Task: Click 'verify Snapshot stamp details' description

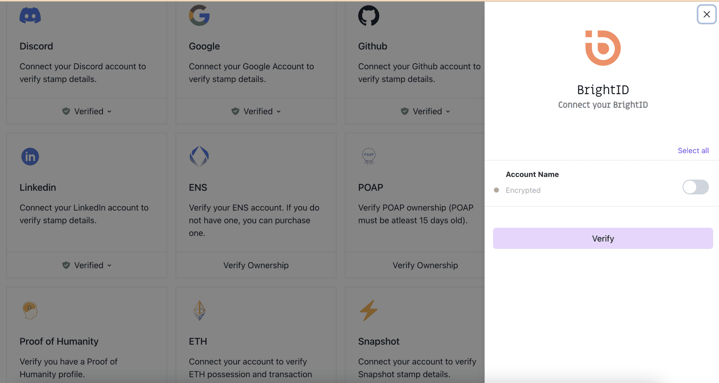Action: coord(417,368)
